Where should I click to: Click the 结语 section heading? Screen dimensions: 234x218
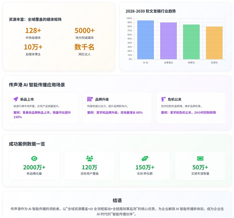(x=117, y=200)
